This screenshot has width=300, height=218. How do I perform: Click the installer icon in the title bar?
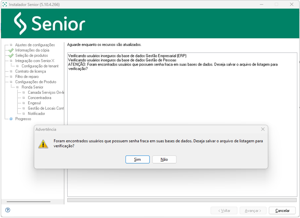[x=5, y=5]
